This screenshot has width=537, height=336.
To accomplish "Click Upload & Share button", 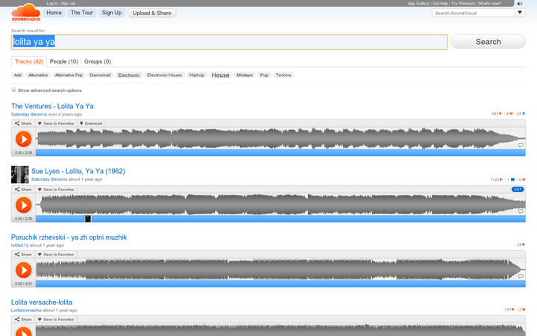I will (151, 13).
